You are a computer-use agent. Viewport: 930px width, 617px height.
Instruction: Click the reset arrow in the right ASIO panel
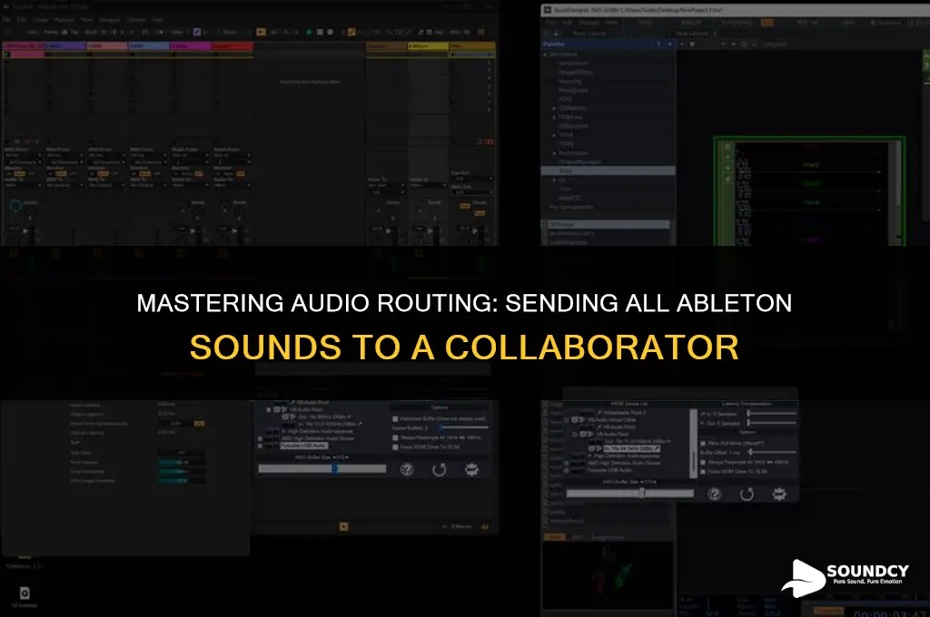(x=747, y=495)
